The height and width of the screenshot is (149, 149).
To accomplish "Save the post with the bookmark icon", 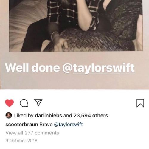I will pos(140,103).
